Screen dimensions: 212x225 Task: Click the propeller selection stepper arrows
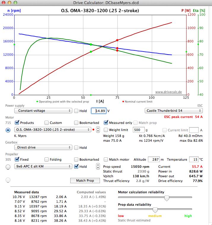coord(98,166)
